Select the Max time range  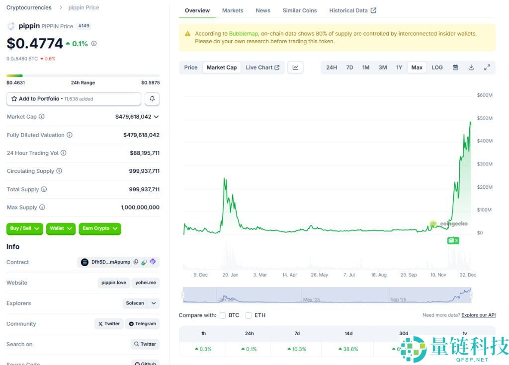[417, 68]
